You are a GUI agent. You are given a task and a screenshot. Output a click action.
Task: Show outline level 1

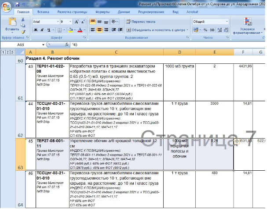point(3,52)
